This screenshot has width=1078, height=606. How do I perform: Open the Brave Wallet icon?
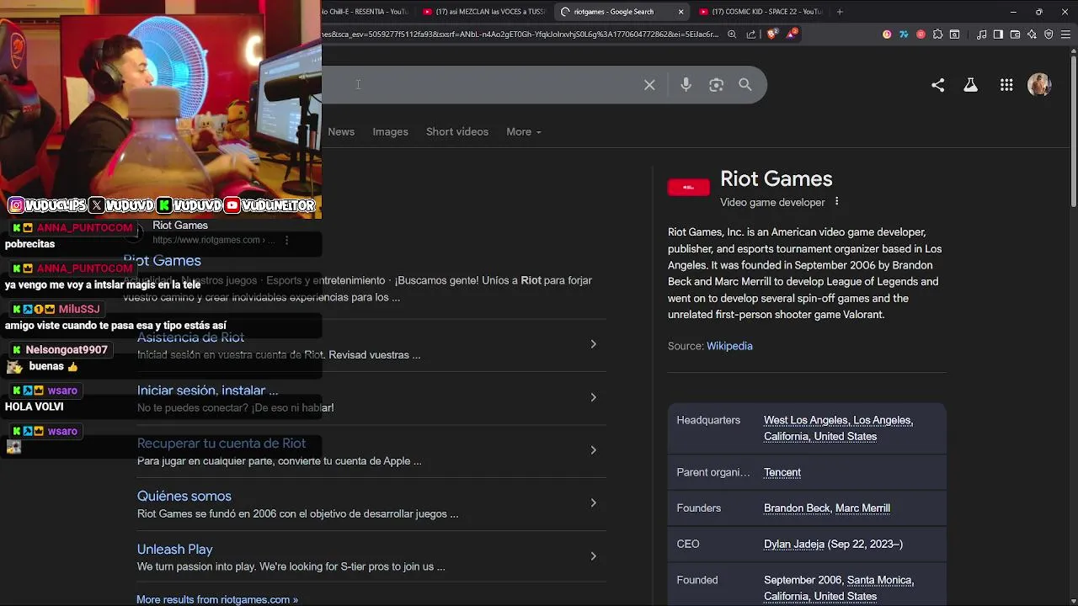click(x=1015, y=35)
